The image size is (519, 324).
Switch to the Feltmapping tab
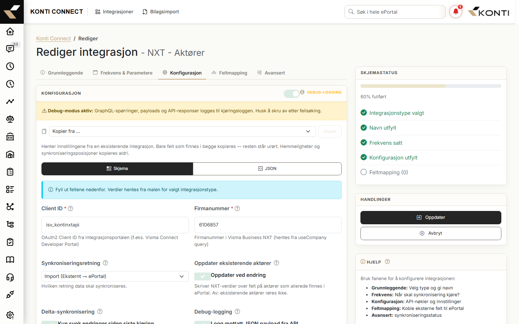click(229, 73)
